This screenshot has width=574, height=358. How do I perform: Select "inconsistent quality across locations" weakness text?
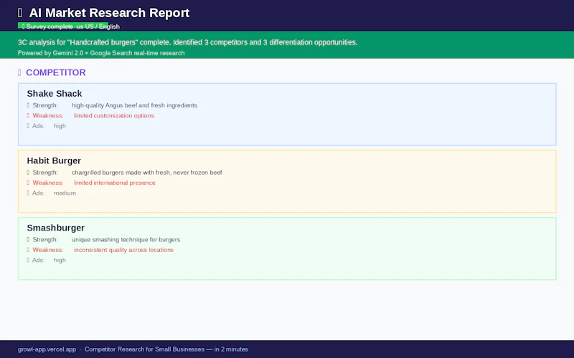(123, 250)
